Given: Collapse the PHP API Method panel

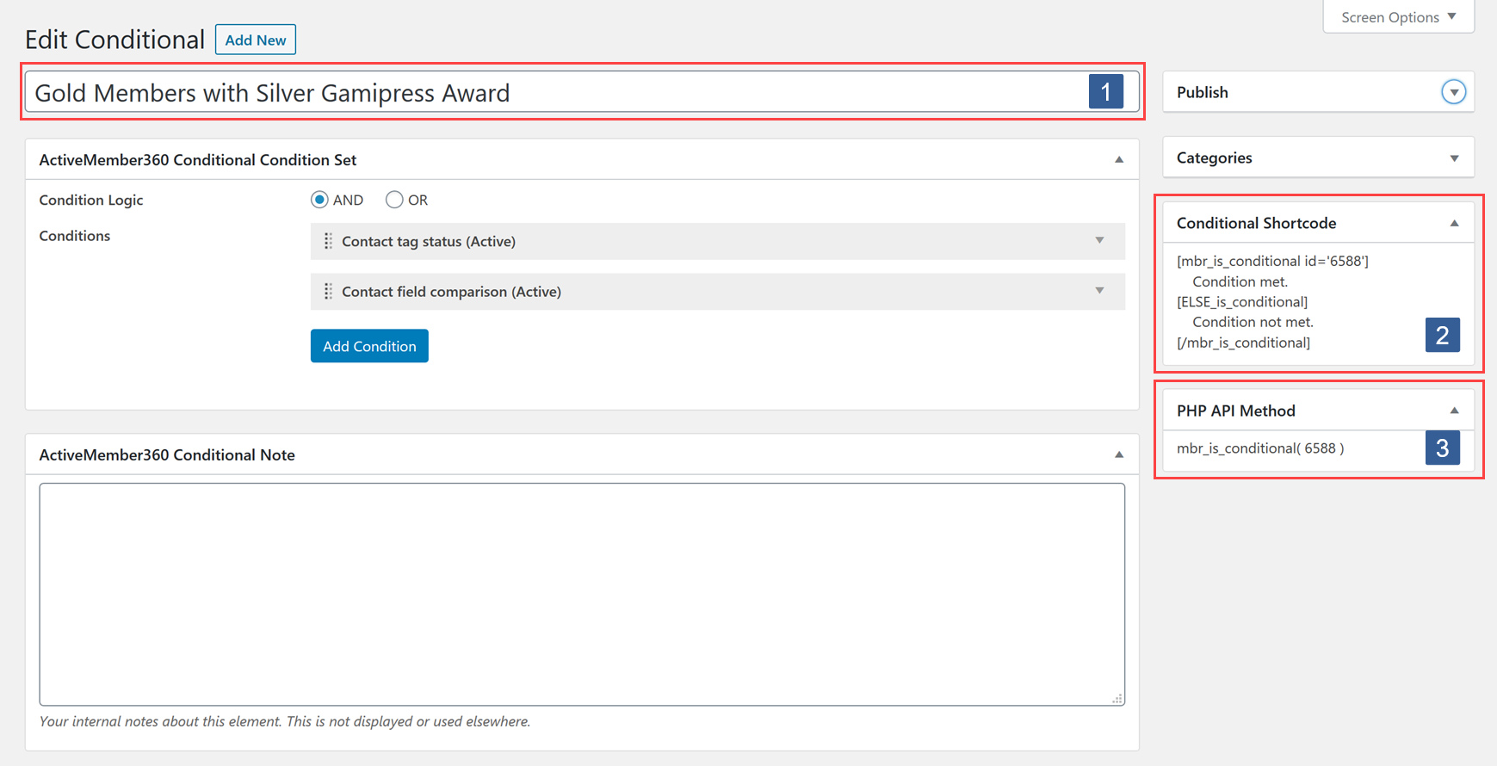Looking at the screenshot, I should click(1454, 411).
